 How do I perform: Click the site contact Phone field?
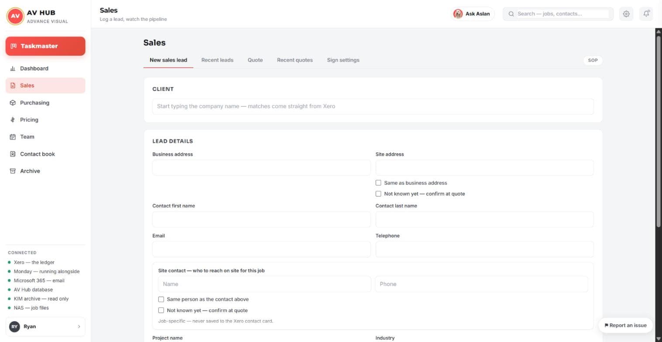[482, 284]
